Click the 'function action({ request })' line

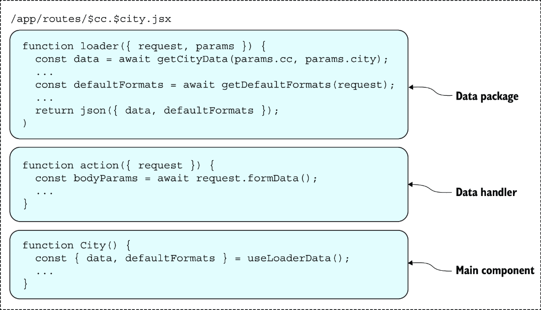(x=119, y=166)
